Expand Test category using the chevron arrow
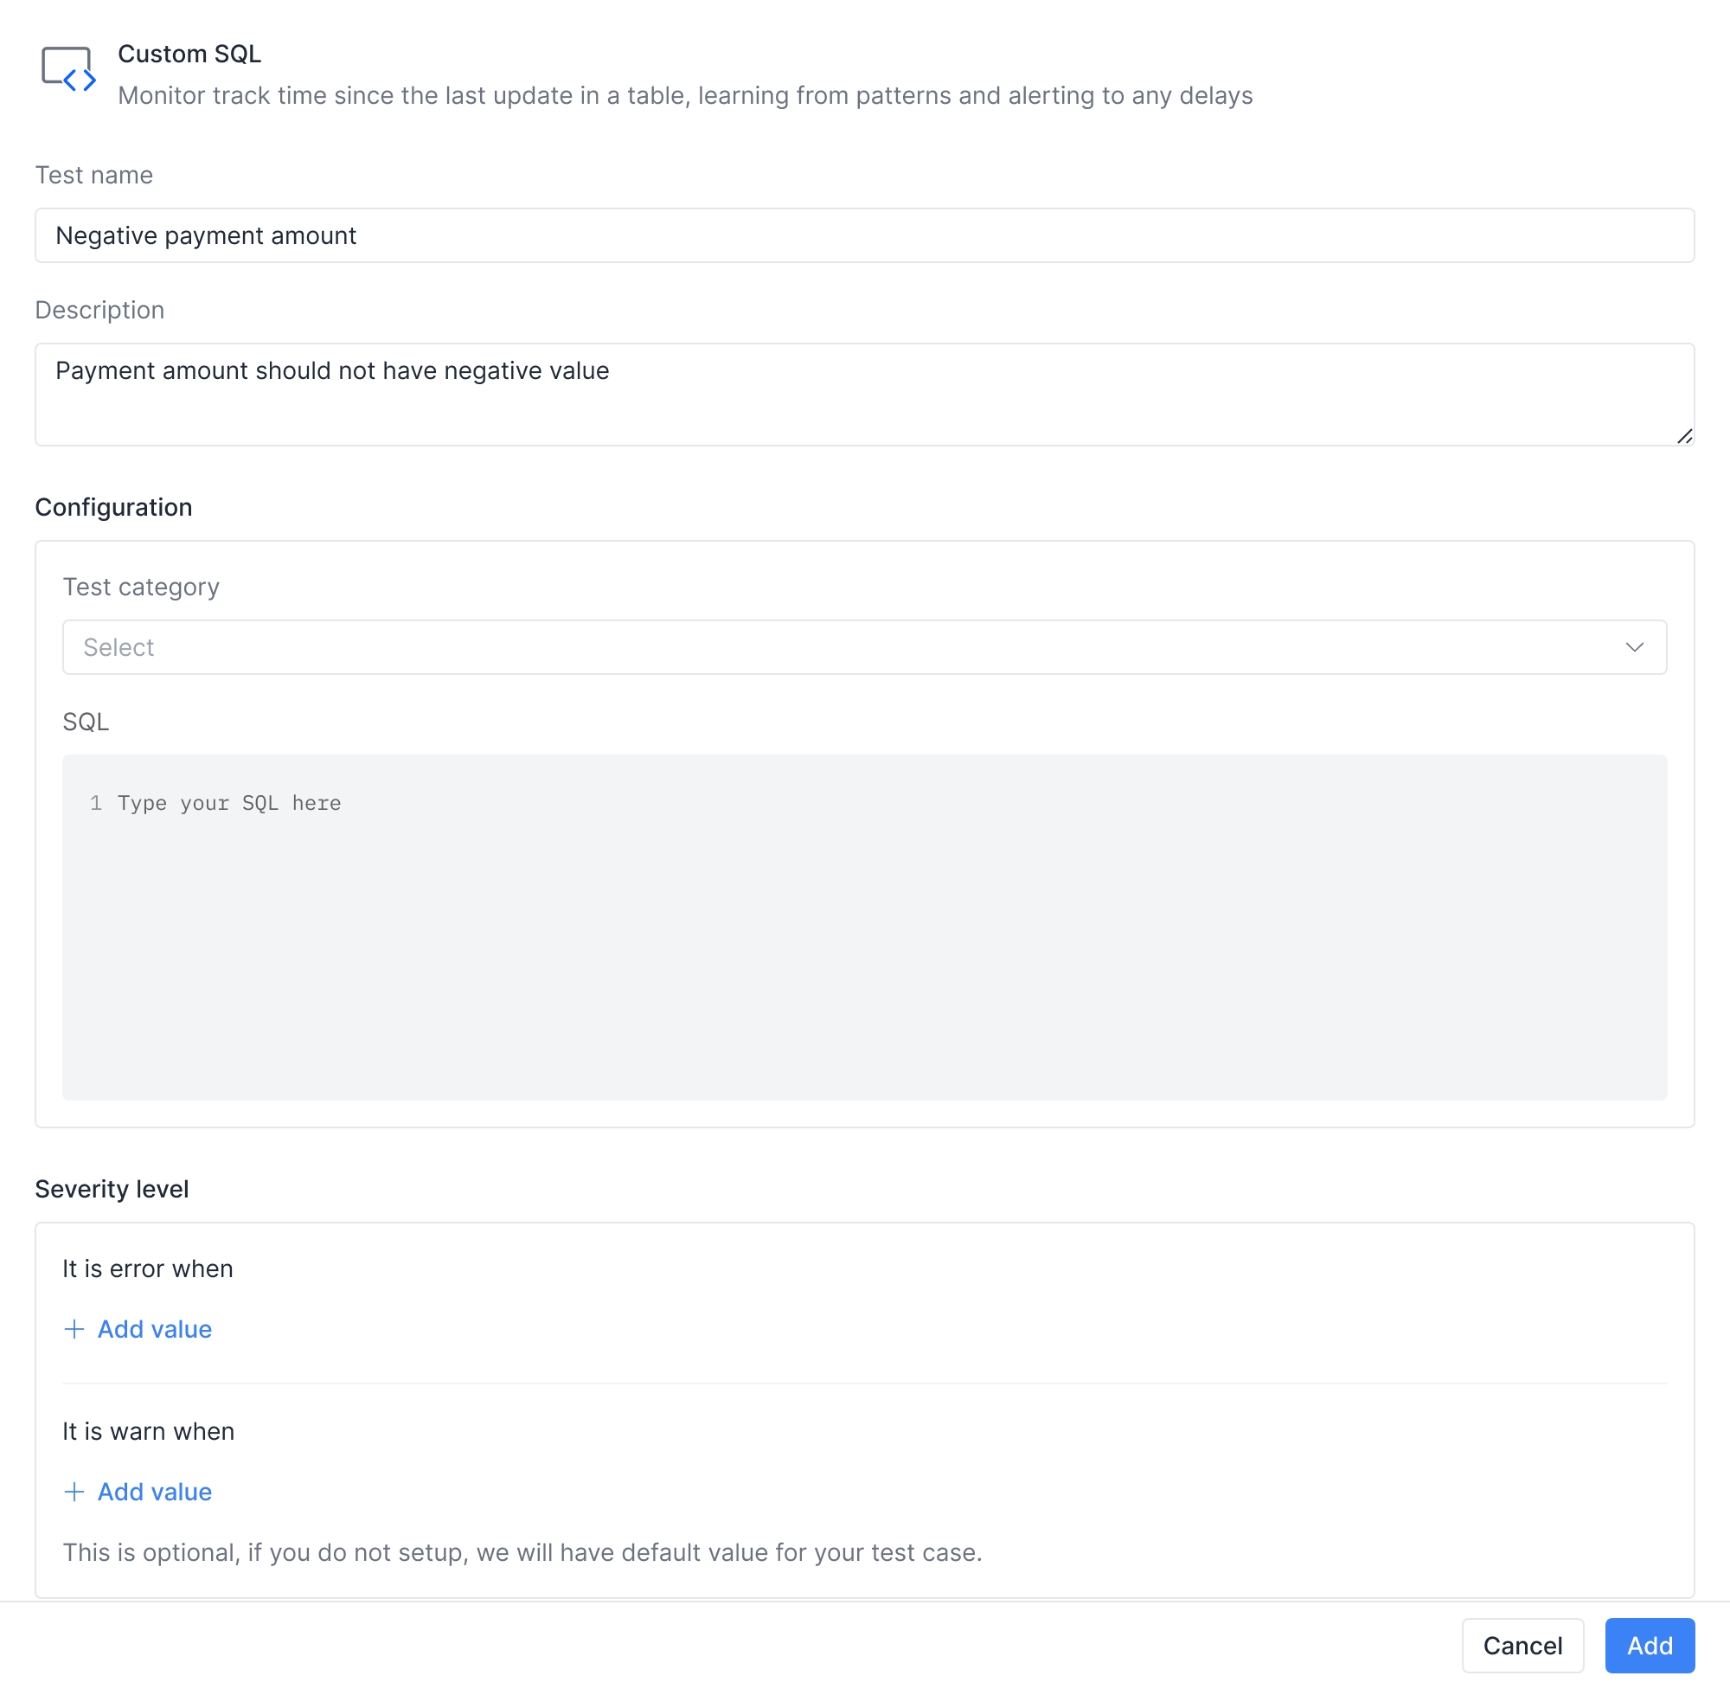1730x1708 pixels. tap(1633, 646)
